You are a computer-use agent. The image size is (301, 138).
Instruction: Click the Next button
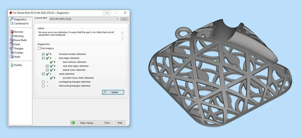124,19
